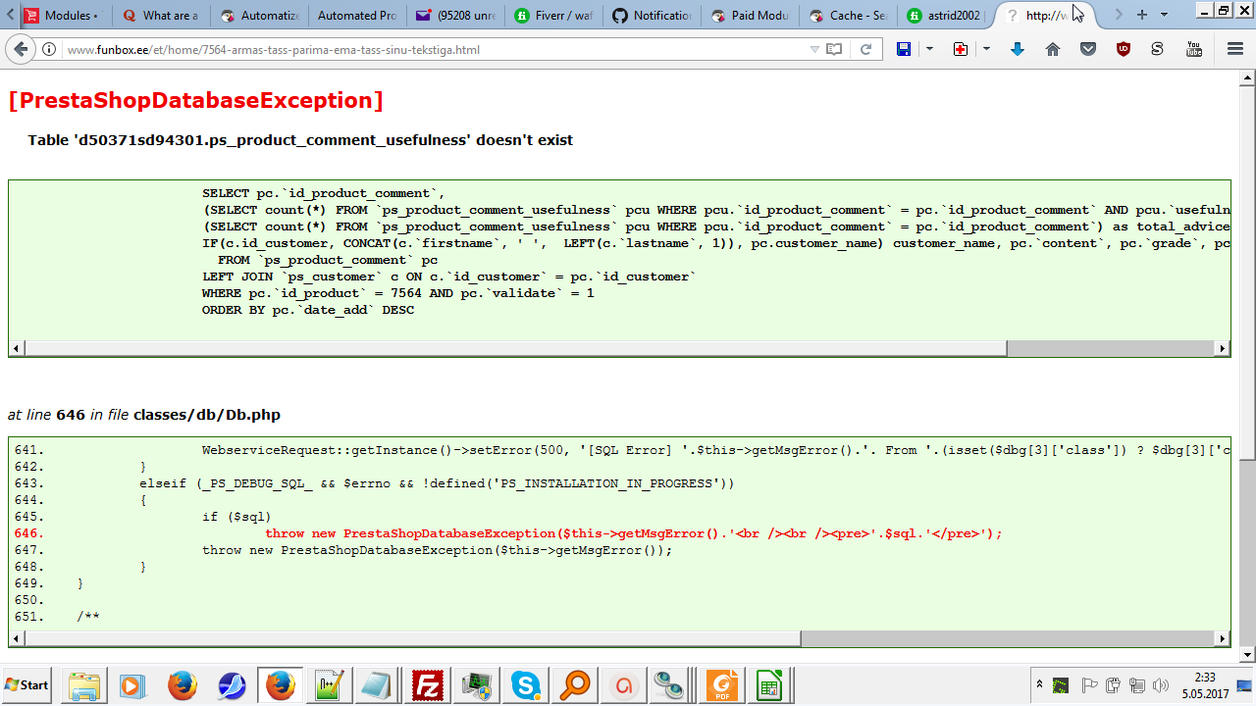Viewport: 1256px width, 706px height.
Task: Open dropdown arrow beside the save icon
Action: point(929,49)
